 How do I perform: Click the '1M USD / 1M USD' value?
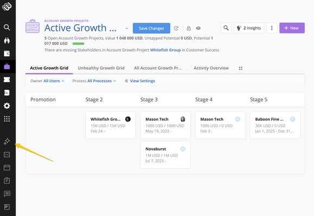tap(162, 155)
